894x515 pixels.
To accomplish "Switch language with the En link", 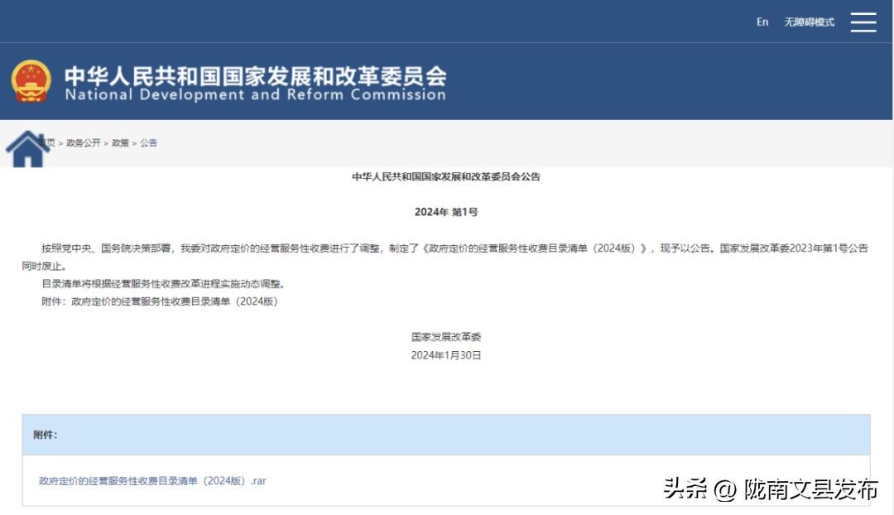I will (x=762, y=22).
